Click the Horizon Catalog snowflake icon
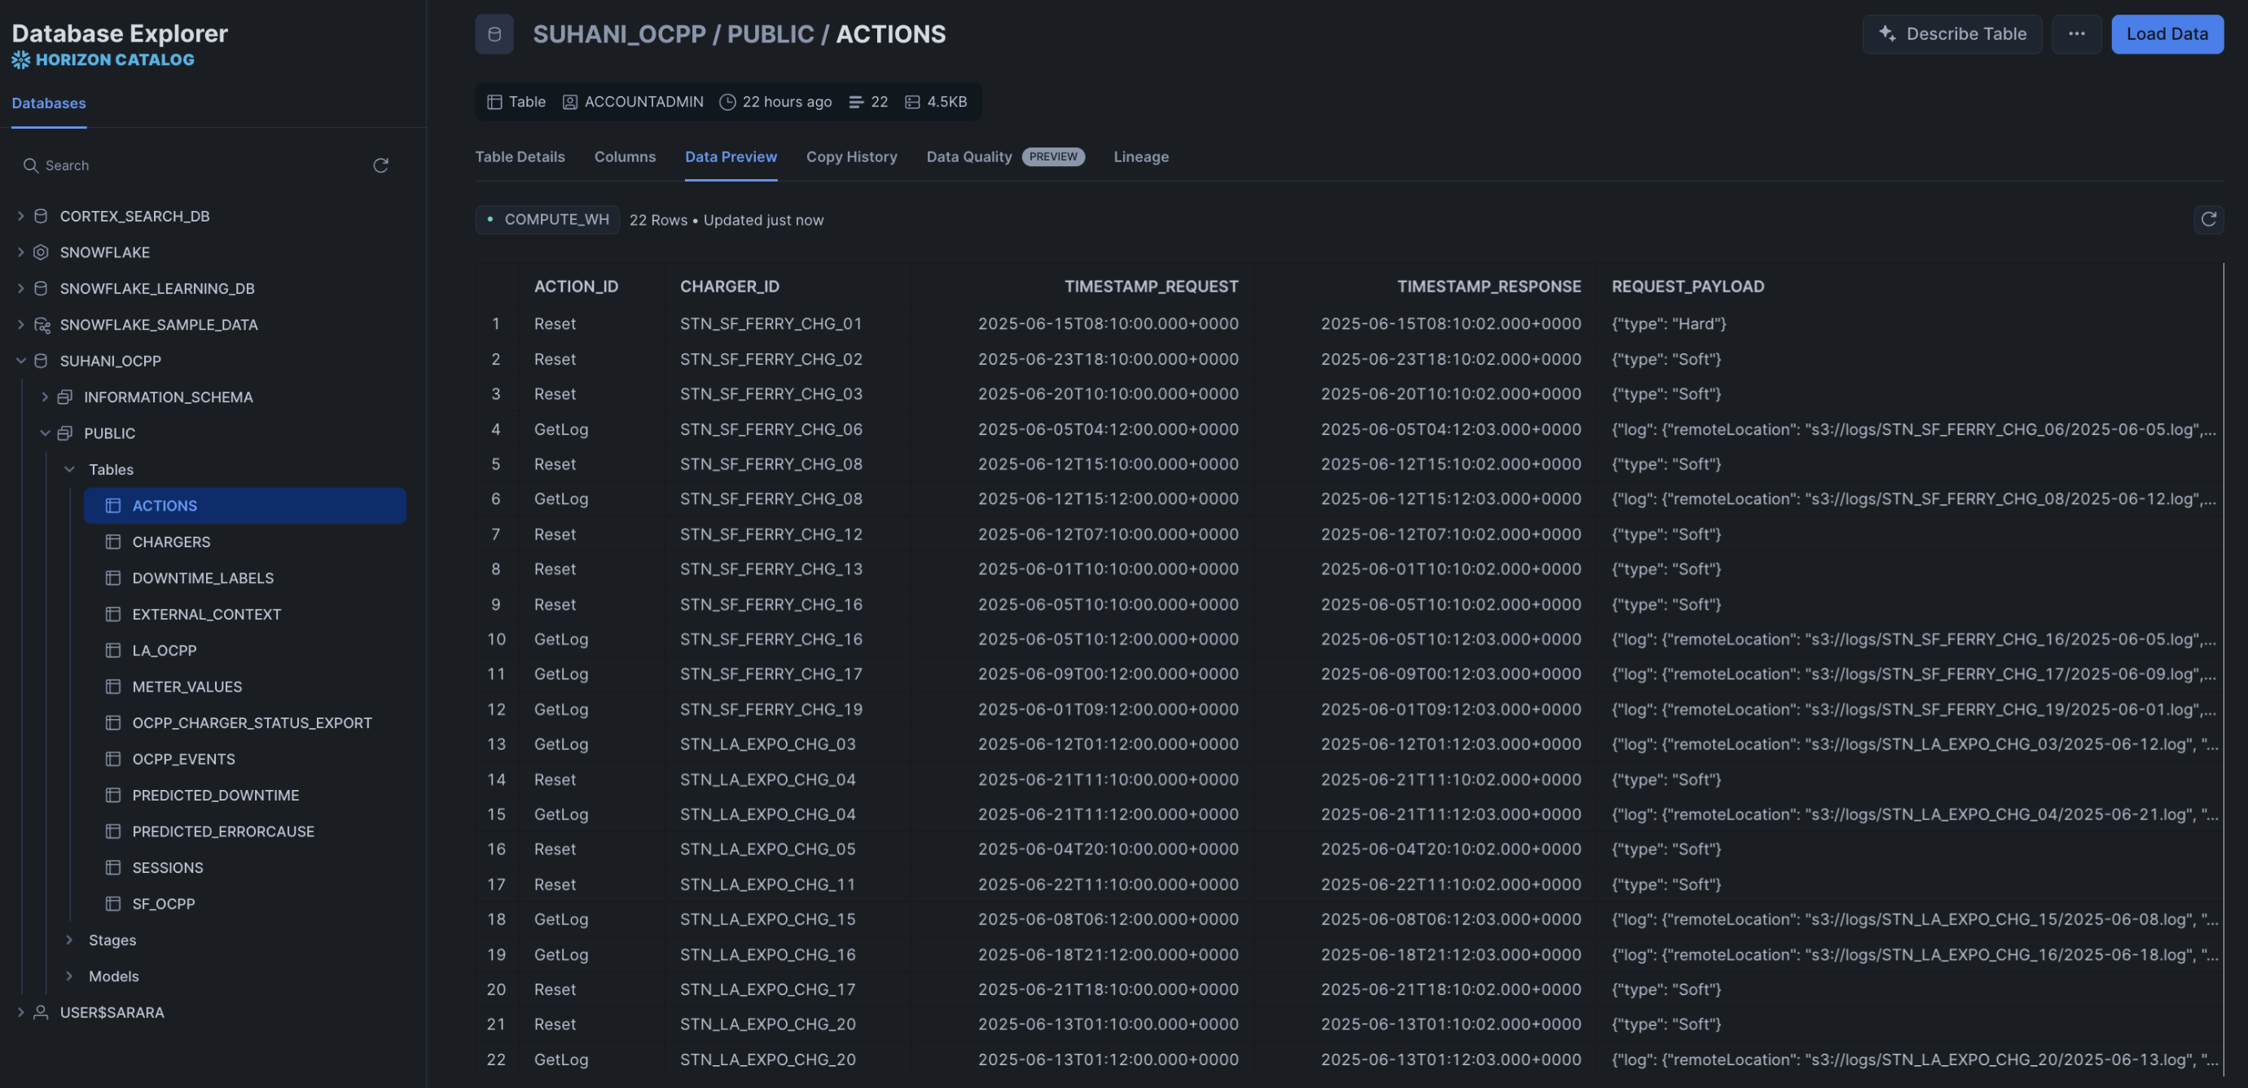2248x1088 pixels. point(21,59)
